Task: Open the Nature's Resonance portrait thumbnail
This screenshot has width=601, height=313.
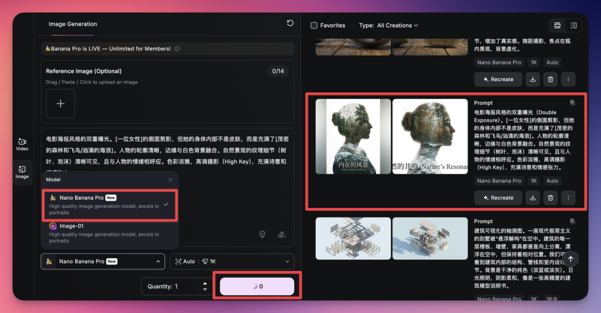Action: click(430, 136)
